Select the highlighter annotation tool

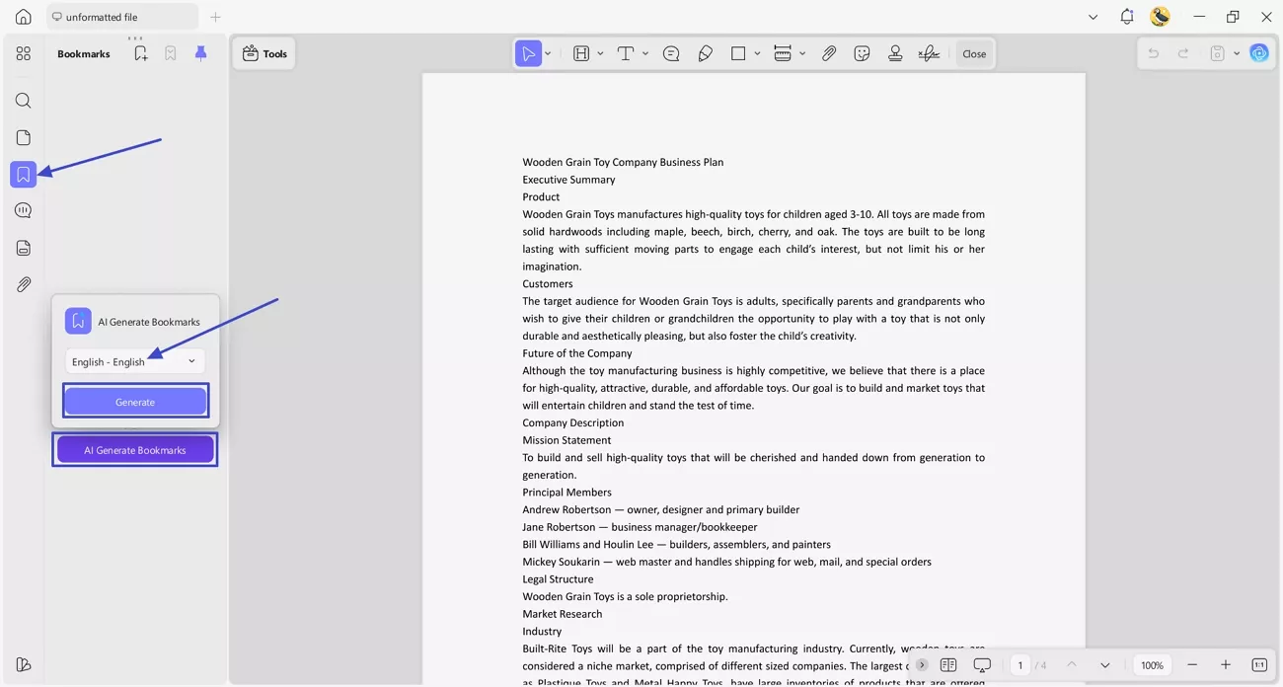pyautogui.click(x=706, y=52)
